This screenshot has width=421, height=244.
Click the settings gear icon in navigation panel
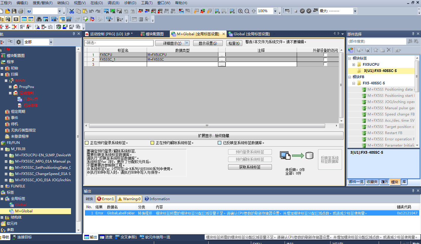pyautogui.click(x=19, y=42)
